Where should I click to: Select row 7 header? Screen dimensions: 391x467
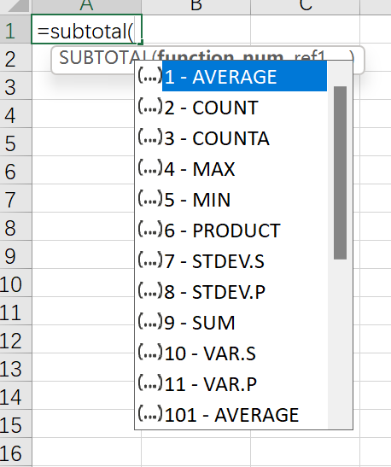click(15, 198)
